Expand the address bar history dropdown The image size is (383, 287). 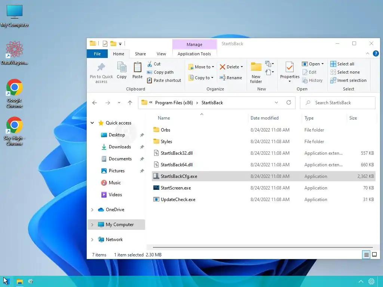[276, 102]
